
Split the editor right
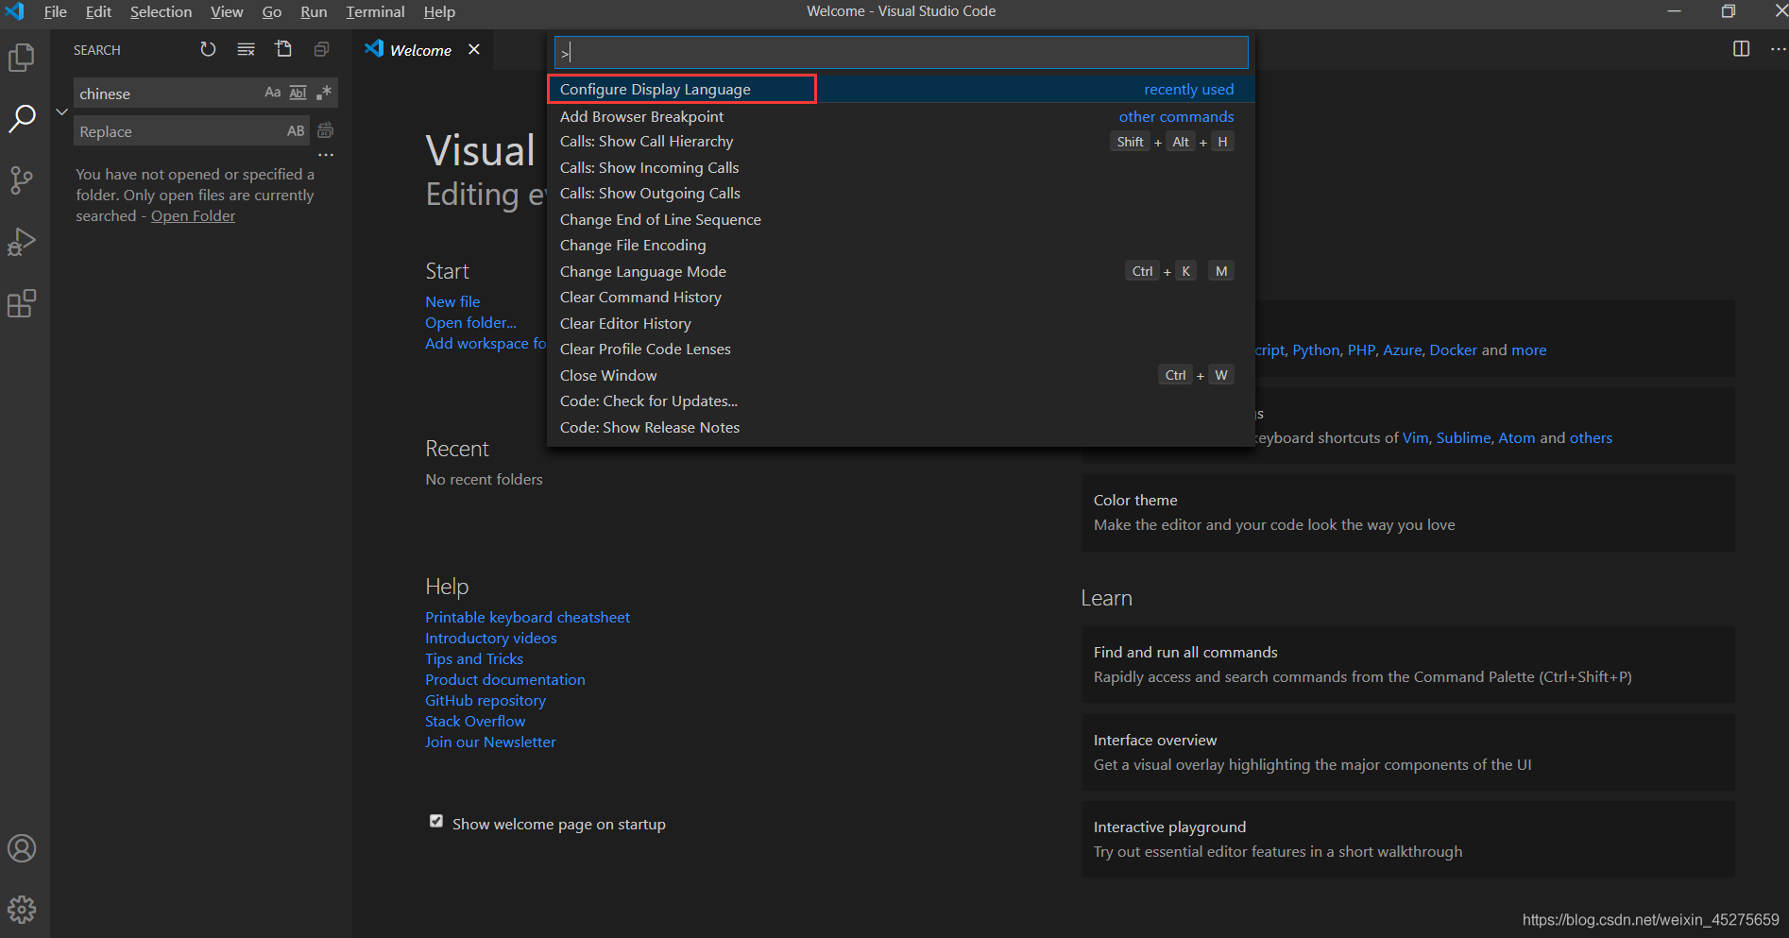pyautogui.click(x=1741, y=49)
